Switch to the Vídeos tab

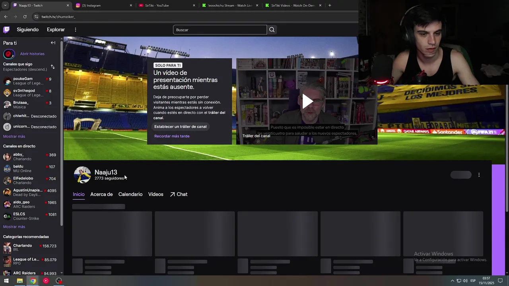pyautogui.click(x=156, y=194)
